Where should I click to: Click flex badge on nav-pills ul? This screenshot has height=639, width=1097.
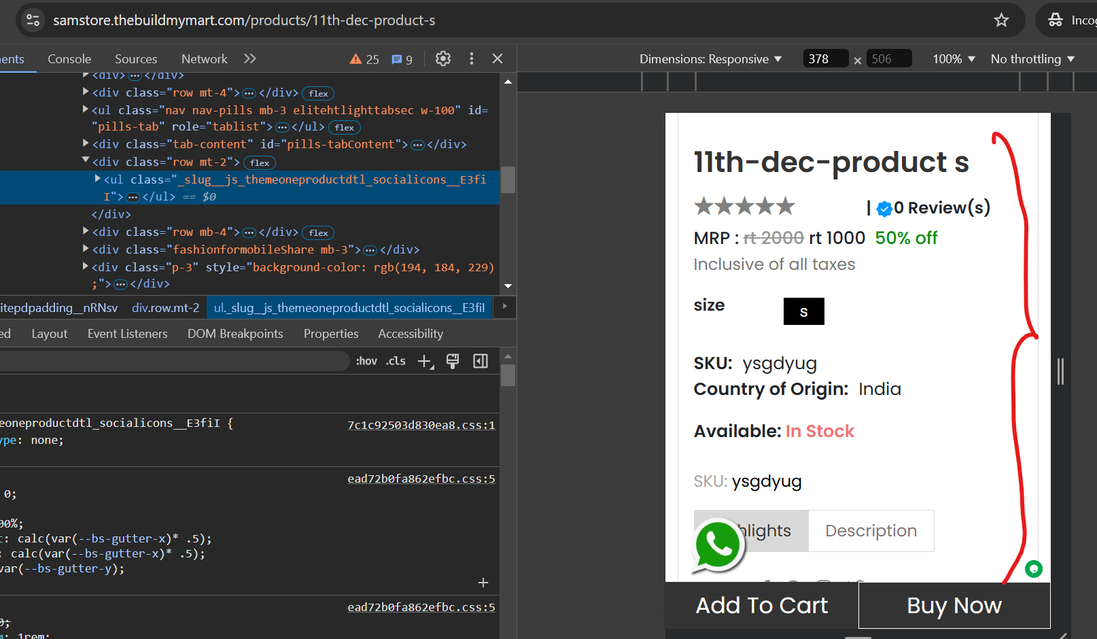[x=345, y=127]
